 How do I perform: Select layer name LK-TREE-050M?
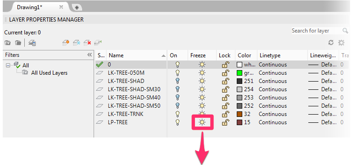tap(126, 73)
